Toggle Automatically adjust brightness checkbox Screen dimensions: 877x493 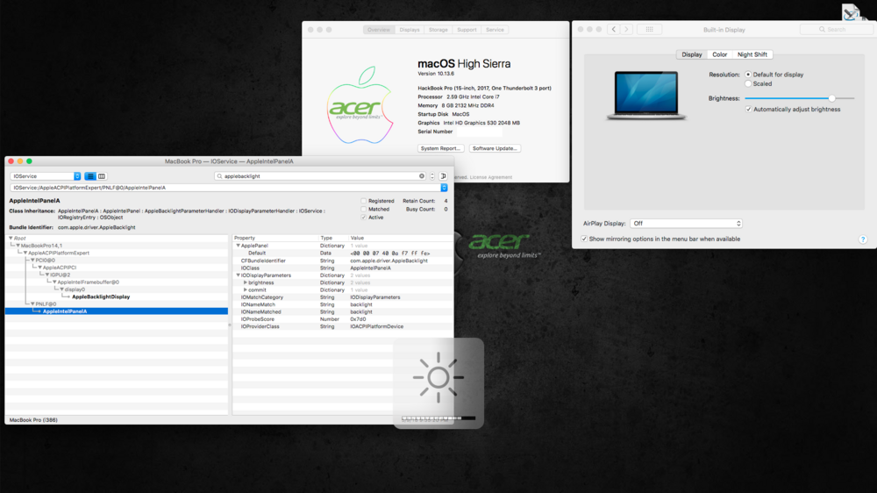tap(748, 109)
